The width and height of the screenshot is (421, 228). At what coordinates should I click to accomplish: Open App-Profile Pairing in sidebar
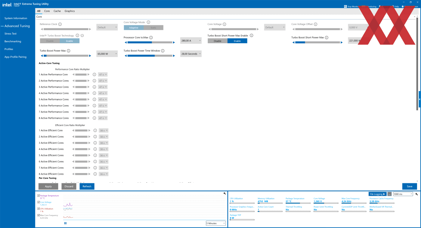coord(15,57)
